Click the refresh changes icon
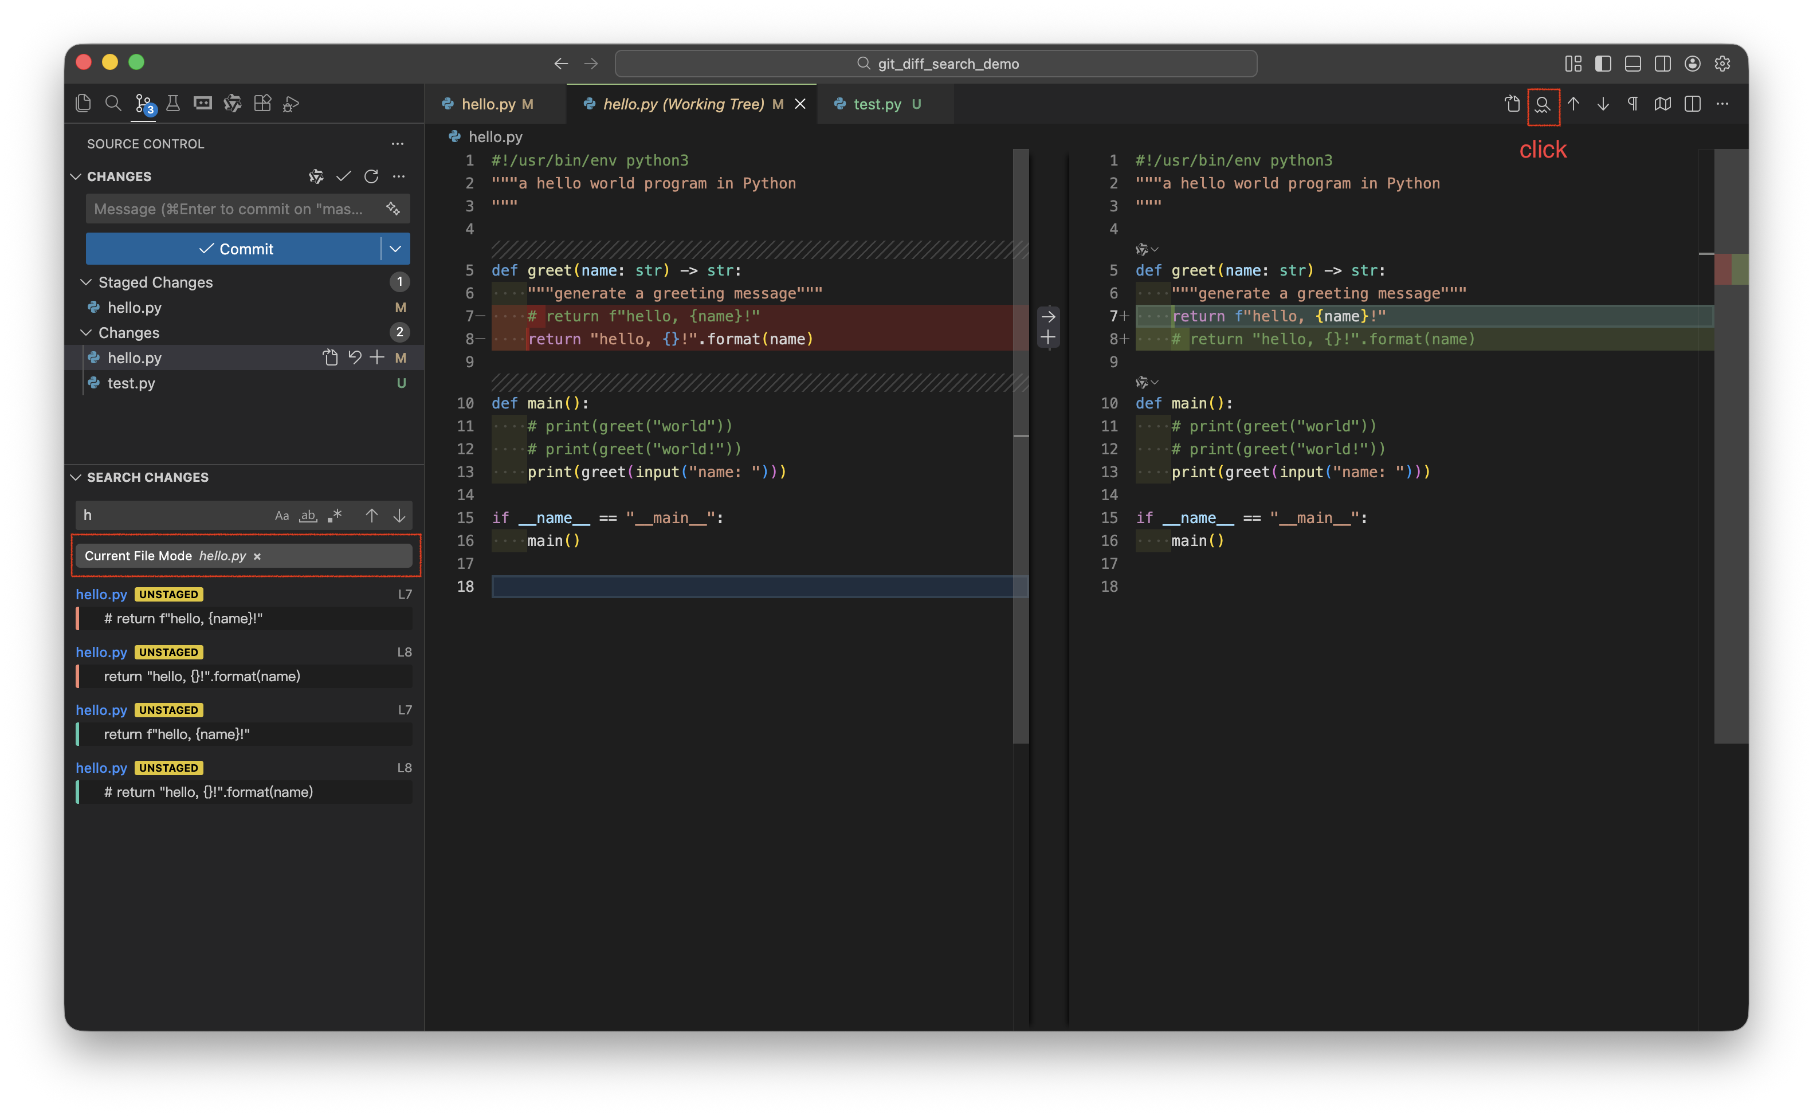The height and width of the screenshot is (1116, 1813). click(371, 176)
